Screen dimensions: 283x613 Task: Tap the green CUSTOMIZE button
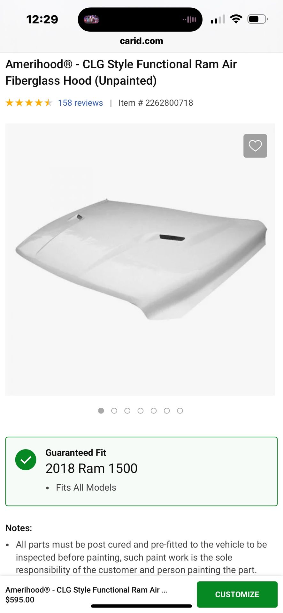[237, 594]
